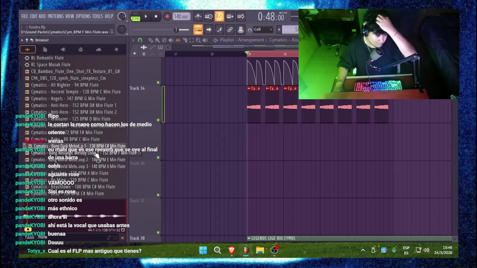Toggle the overdub/blend recording icon
477x268 pixels.
pos(230,16)
